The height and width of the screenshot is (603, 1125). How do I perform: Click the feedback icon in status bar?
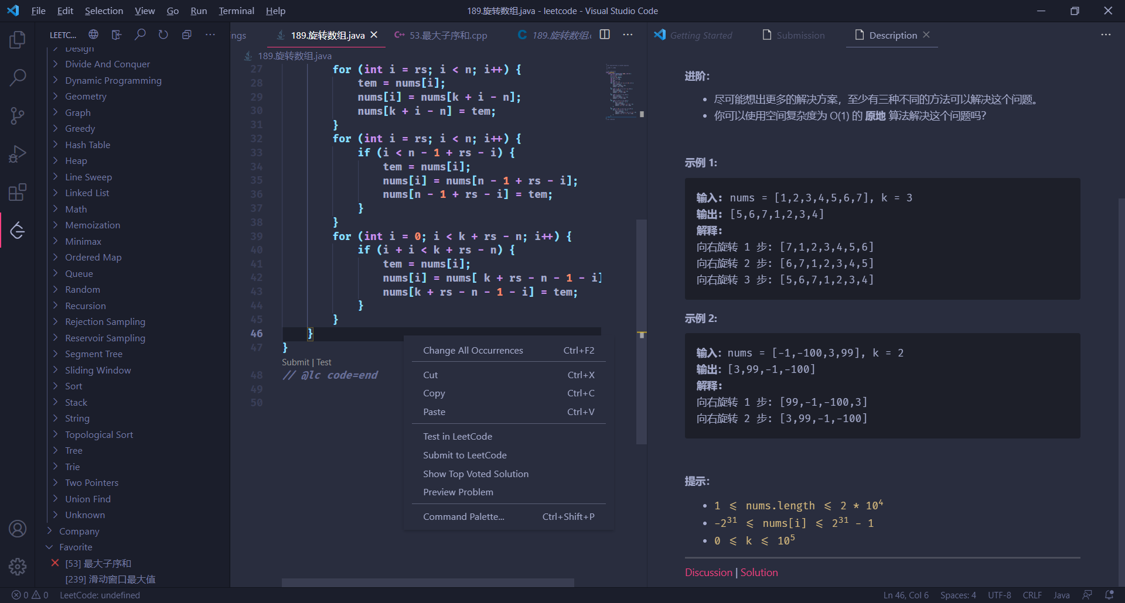[x=1087, y=595]
